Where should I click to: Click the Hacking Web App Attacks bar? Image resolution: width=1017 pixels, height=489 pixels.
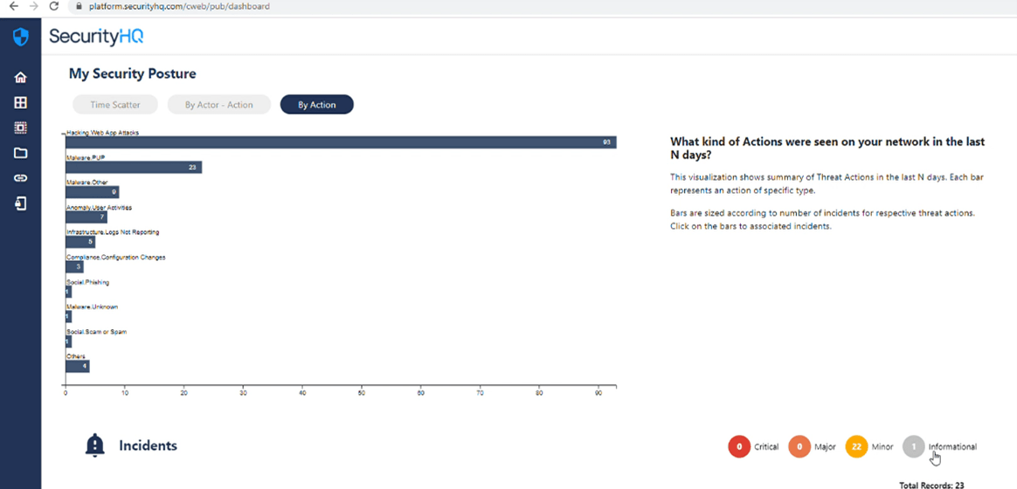(x=341, y=142)
